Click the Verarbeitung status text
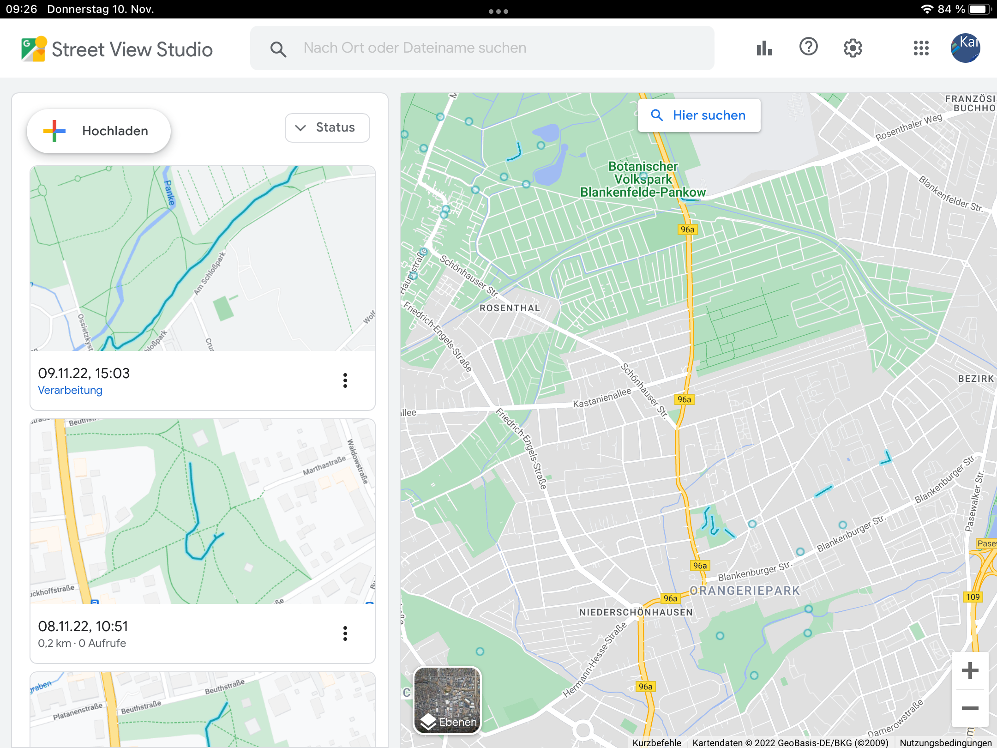Screen dimensions: 997x748 click(70, 390)
